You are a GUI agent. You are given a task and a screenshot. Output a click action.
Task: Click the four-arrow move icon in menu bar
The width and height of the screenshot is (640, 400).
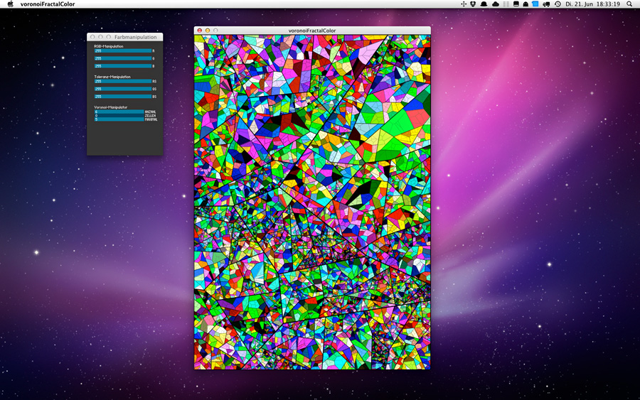point(464,4)
